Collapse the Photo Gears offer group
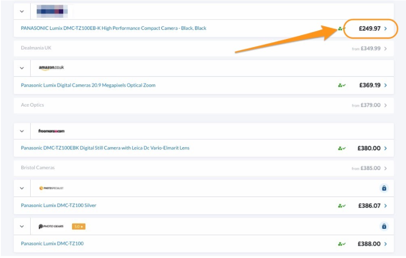The width and height of the screenshot is (406, 258). tap(22, 226)
